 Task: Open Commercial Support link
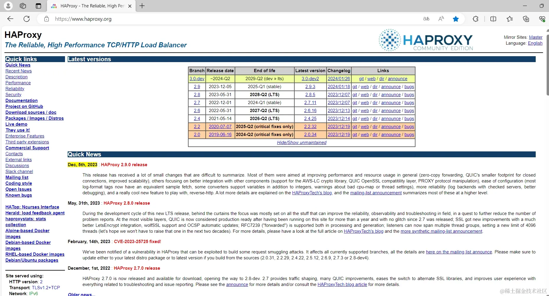click(27, 148)
